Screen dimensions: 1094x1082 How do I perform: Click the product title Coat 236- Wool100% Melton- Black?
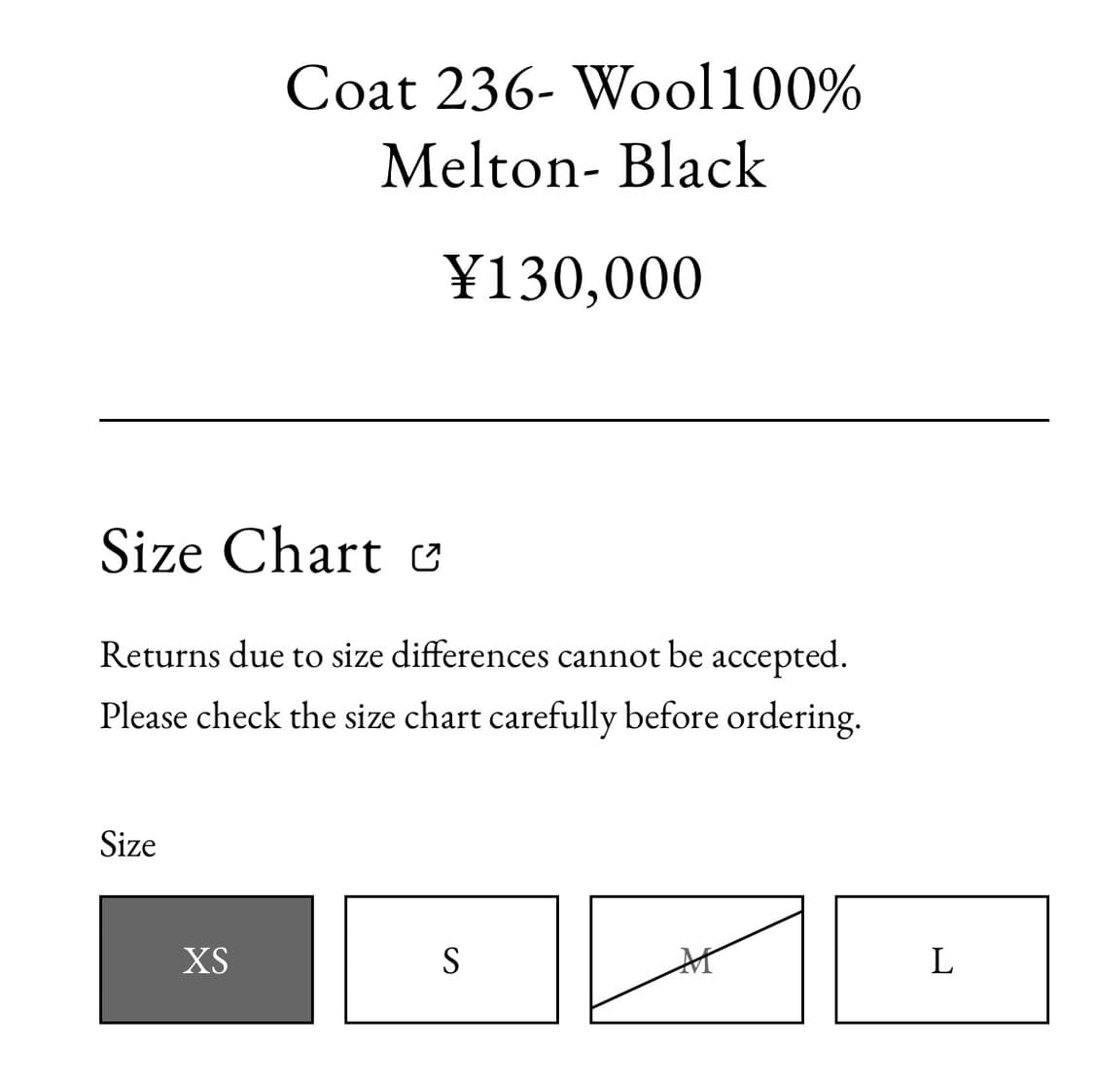point(574,126)
